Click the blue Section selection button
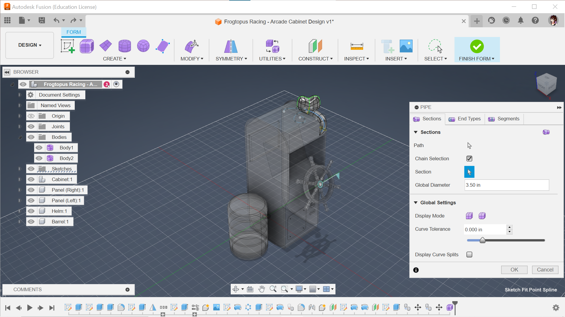565x317 pixels. pyautogui.click(x=469, y=172)
